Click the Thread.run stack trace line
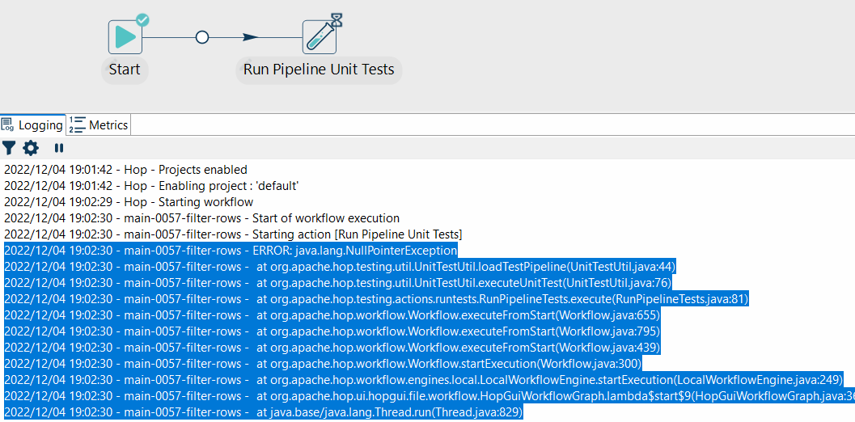 264,412
